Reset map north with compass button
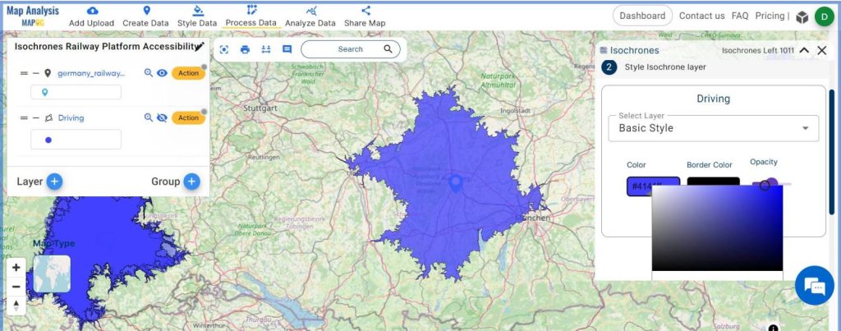The height and width of the screenshot is (331, 841). point(16,306)
